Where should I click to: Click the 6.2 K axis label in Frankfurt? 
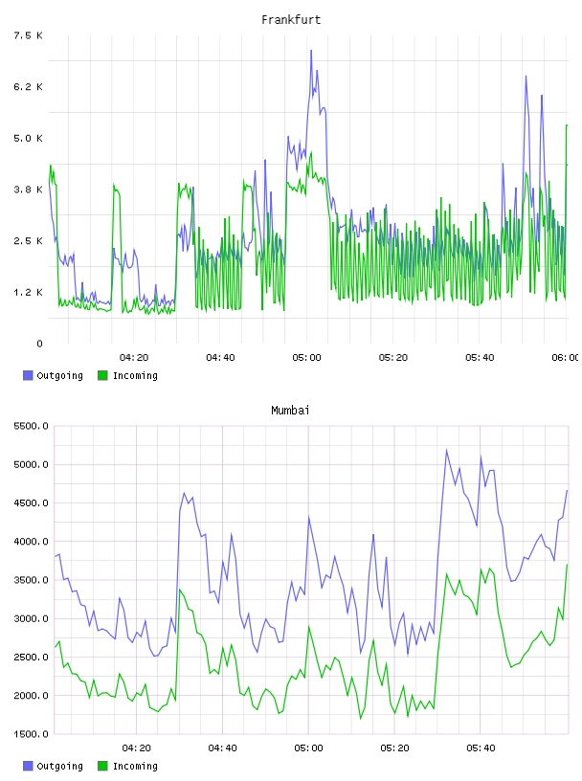28,87
